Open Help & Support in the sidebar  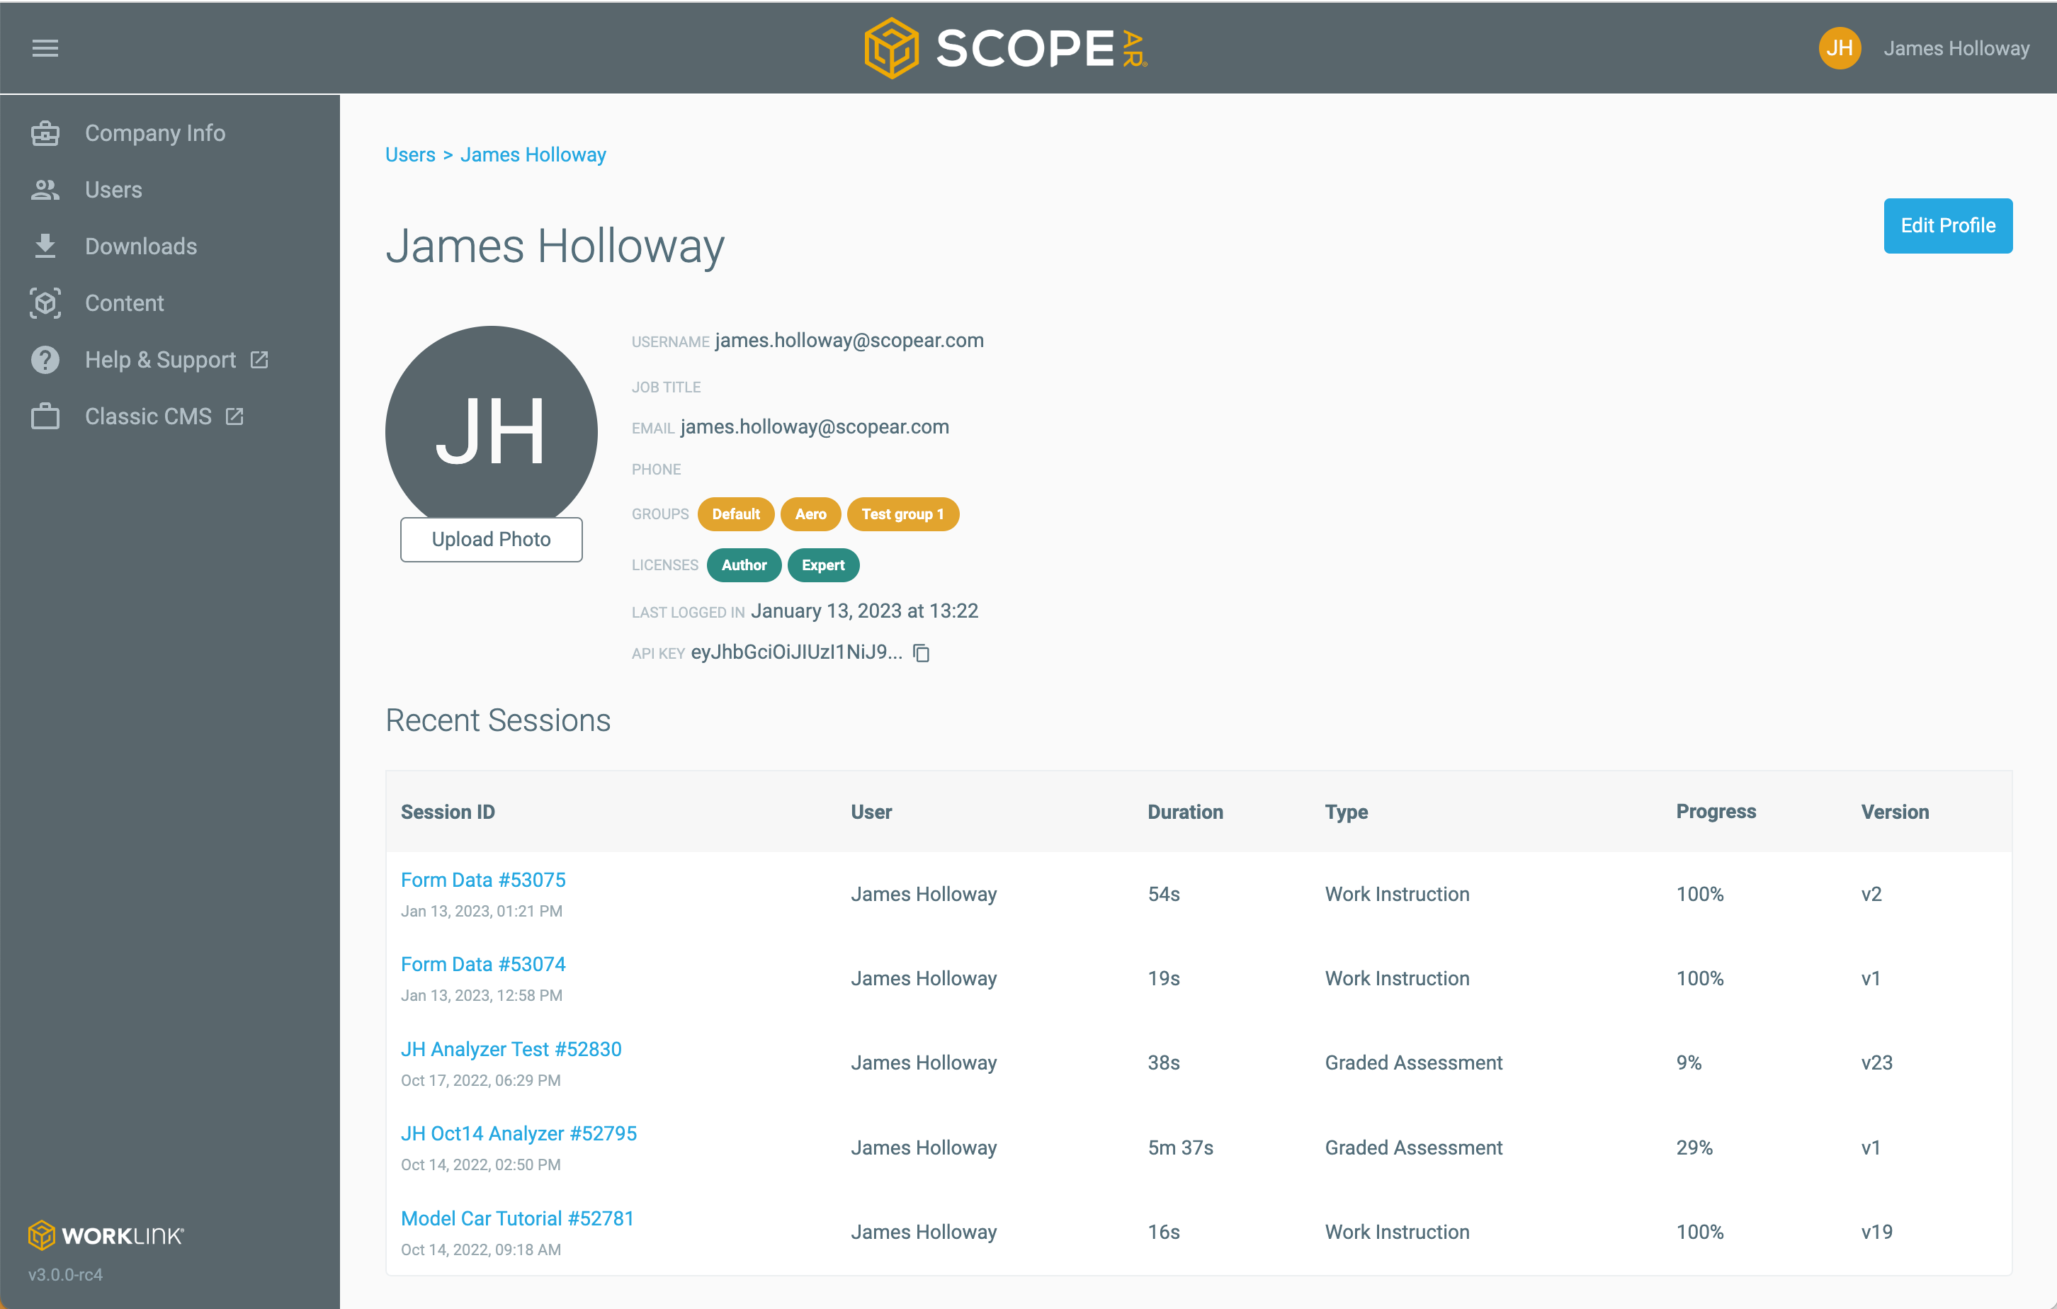161,360
